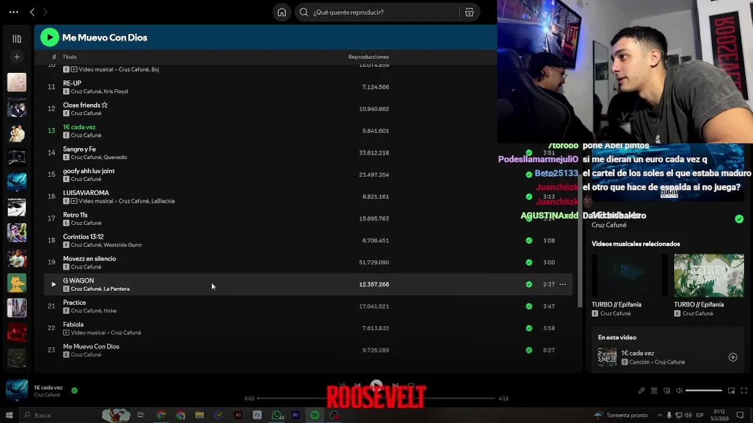Play the album with the green play button
The image size is (753, 423).
[49, 38]
